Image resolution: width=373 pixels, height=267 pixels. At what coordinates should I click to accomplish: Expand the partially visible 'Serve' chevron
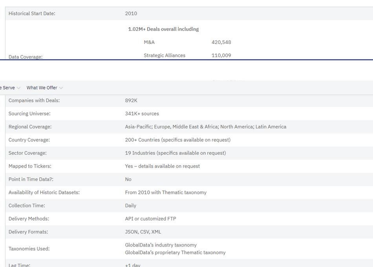[18, 88]
